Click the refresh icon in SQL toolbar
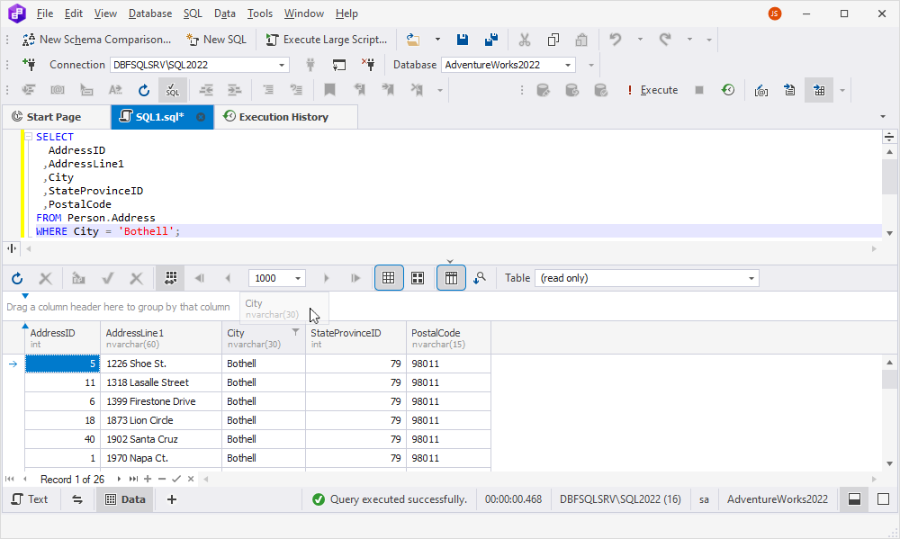This screenshot has height=539, width=900. (143, 90)
